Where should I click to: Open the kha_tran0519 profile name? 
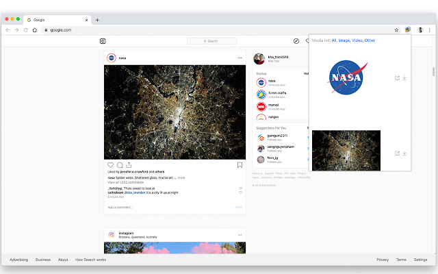coord(278,57)
